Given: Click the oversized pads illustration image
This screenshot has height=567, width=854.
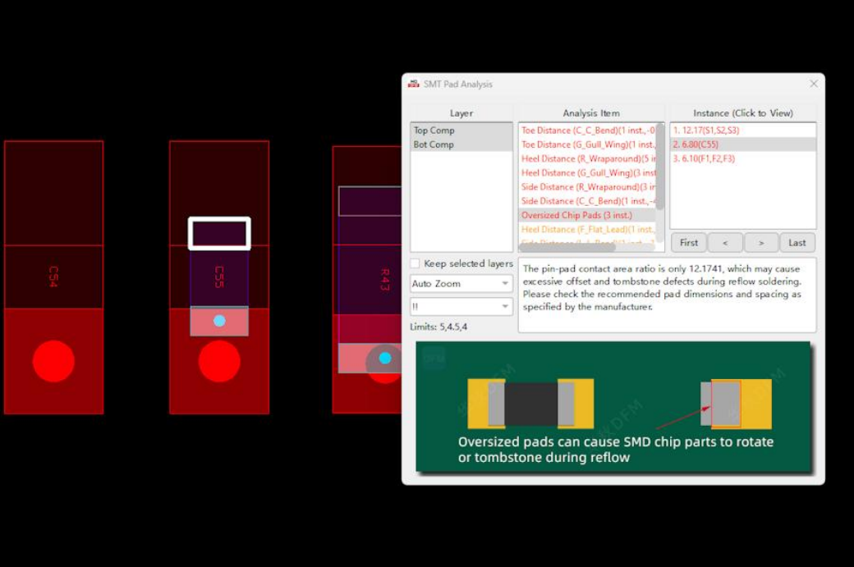Looking at the screenshot, I should [613, 407].
